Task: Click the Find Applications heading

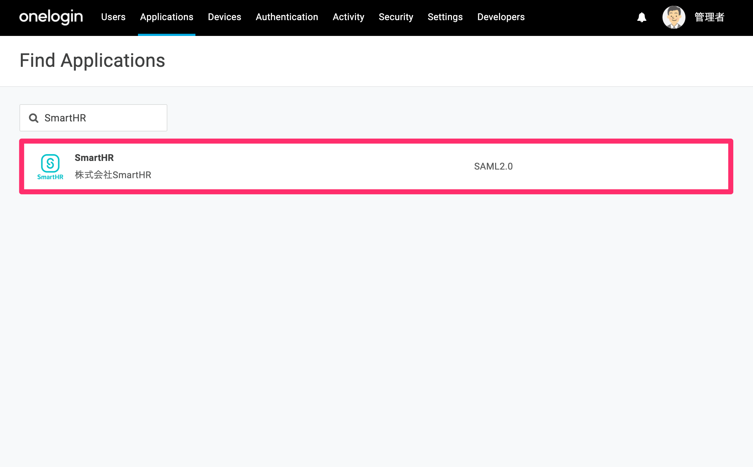Action: 92,60
